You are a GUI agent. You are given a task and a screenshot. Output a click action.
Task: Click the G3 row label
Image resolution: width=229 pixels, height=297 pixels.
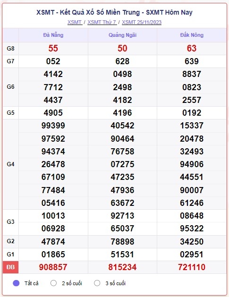click(x=10, y=221)
